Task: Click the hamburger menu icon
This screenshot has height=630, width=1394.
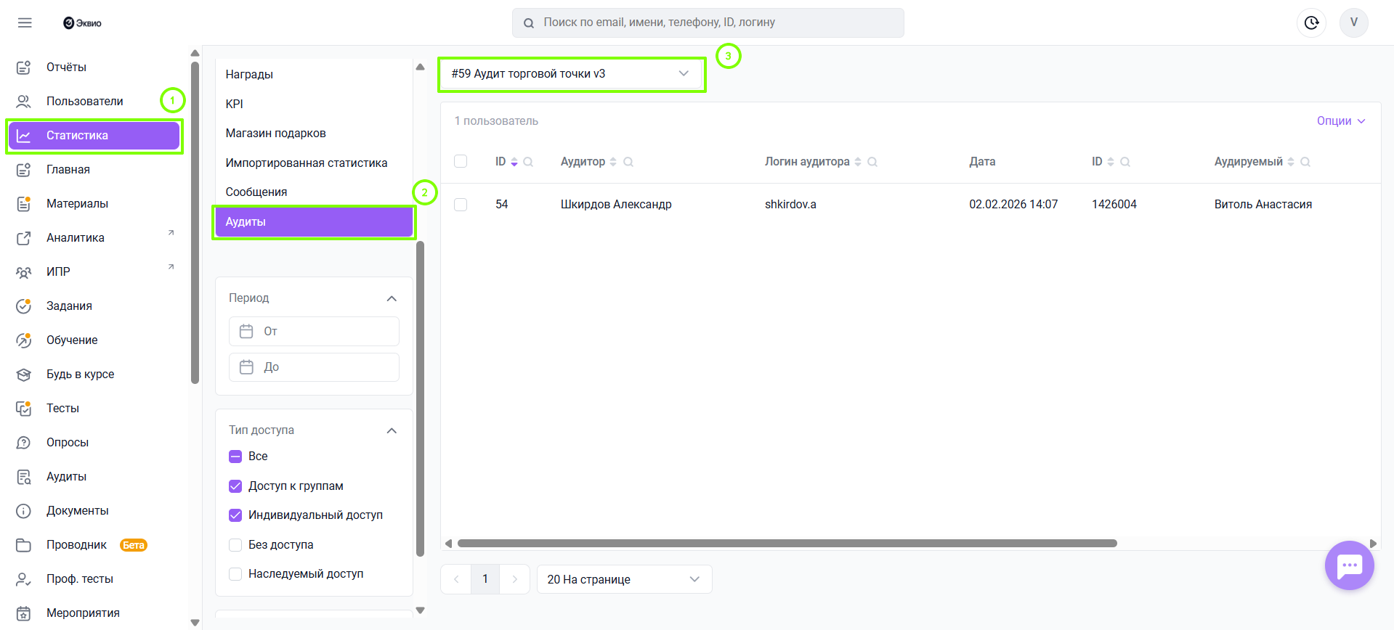Action: tap(25, 22)
